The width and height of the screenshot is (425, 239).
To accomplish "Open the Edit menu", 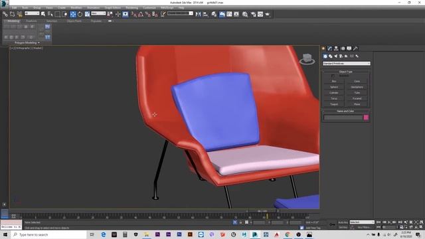I will click(x=14, y=7).
